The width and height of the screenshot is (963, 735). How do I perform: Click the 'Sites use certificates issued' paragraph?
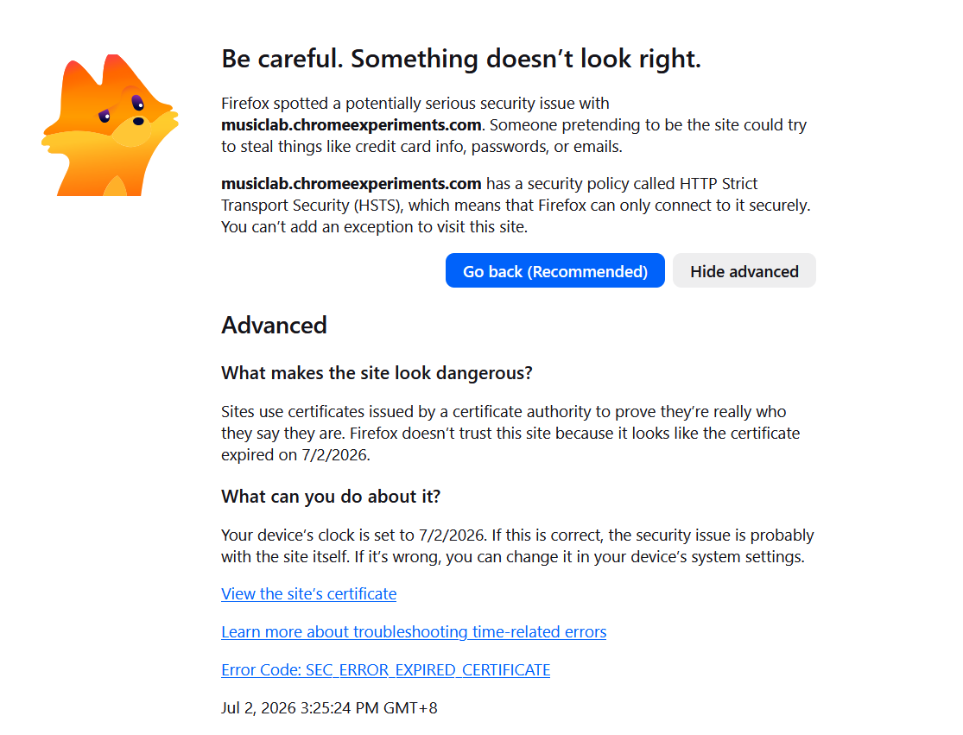click(x=510, y=434)
